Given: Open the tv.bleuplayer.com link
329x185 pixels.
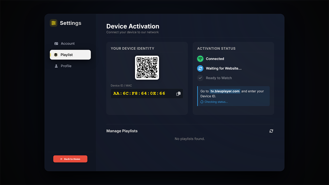Looking at the screenshot, I should pyautogui.click(x=225, y=91).
